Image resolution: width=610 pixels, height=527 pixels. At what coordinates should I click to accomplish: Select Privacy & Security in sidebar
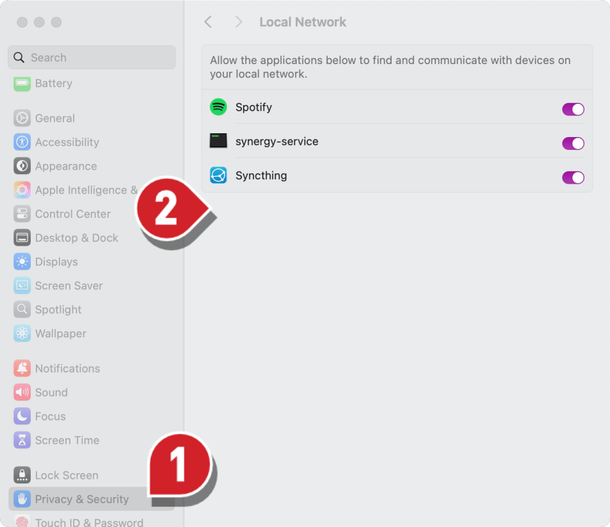(82, 499)
